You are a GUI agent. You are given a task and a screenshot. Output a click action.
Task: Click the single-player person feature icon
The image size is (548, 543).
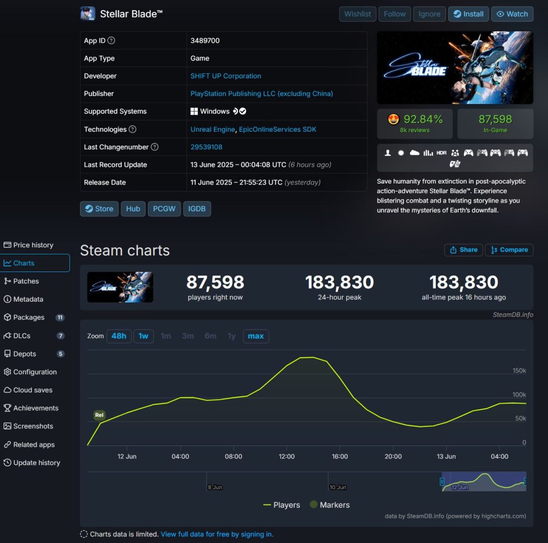[387, 153]
